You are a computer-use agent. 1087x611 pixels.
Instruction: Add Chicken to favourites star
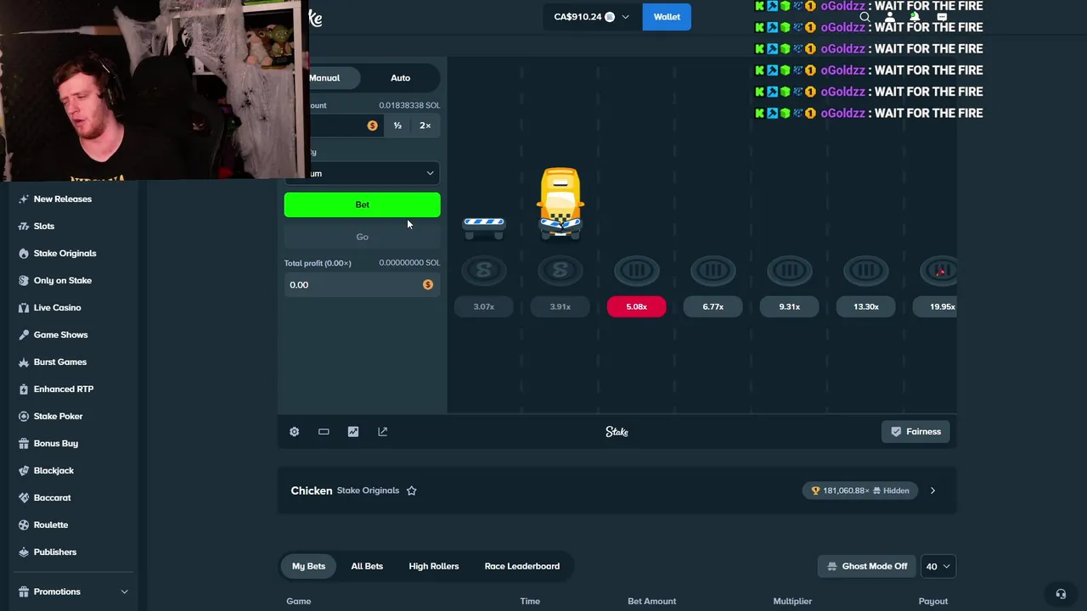pyautogui.click(x=411, y=490)
